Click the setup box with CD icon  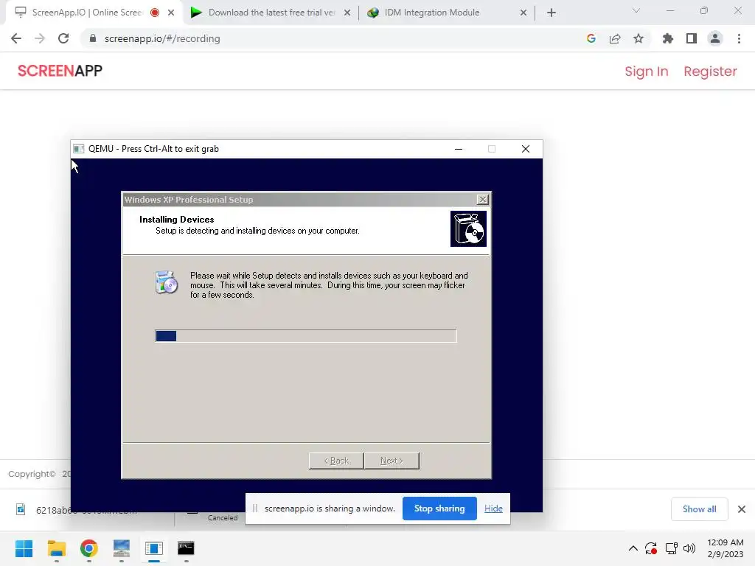(x=468, y=228)
